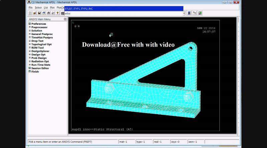The width and height of the screenshot is (267, 148).
Task: Open the Pan-Zoom-Rotate toolbar icon
Action: [x=44, y=13]
